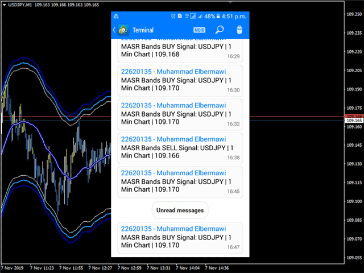Viewport: 364px width, 273px height.
Task: Select the 109.055 price scale value
Action: point(354,258)
